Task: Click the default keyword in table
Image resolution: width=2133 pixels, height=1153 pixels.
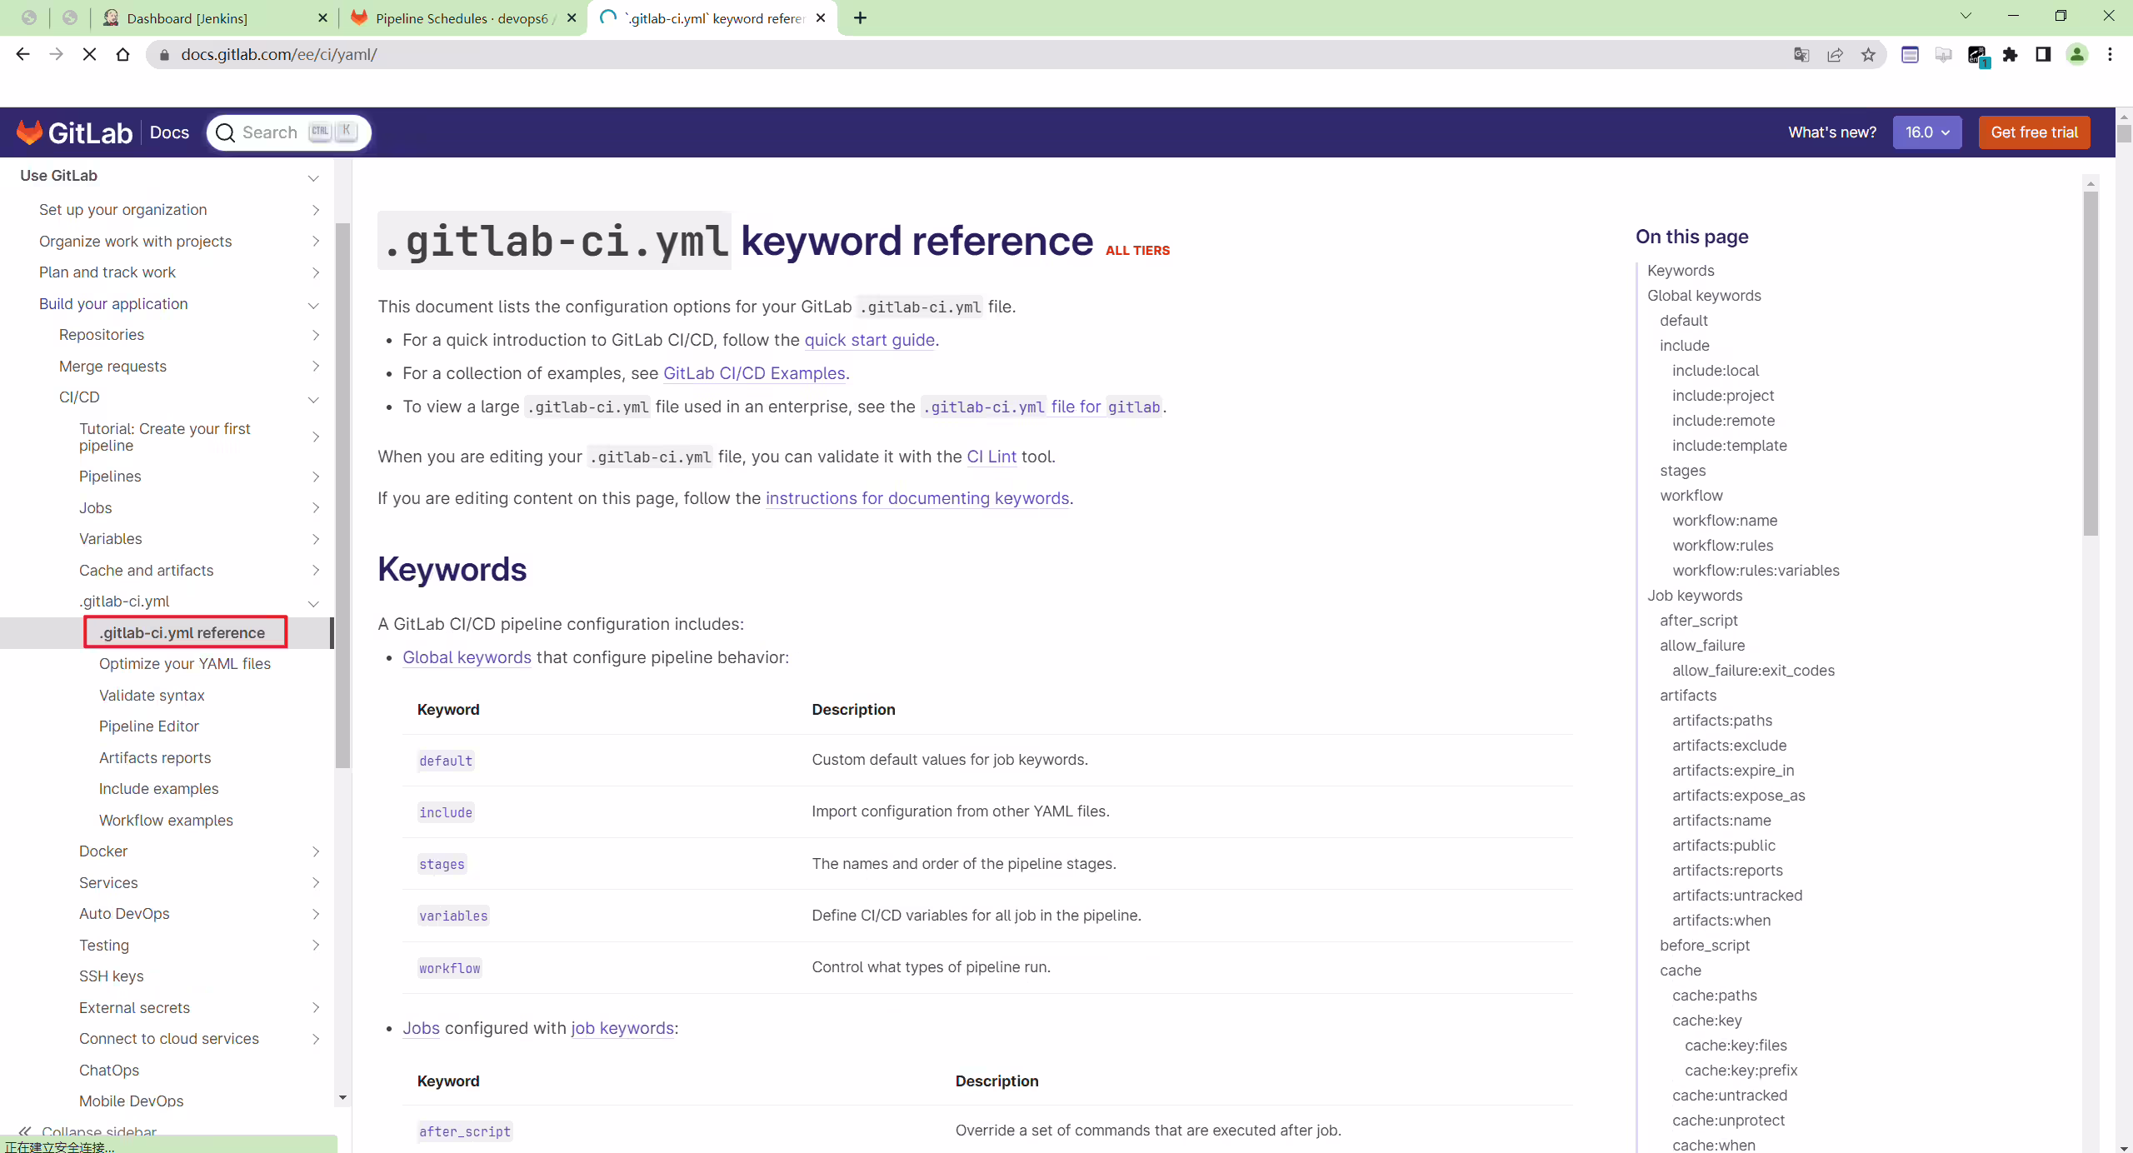Action: pos(446,761)
